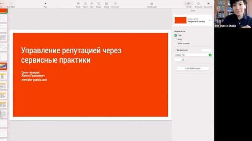Select the slide title 'Управление репутацией через сервисные практики'
The width and height of the screenshot is (252, 141).
pos(71,55)
